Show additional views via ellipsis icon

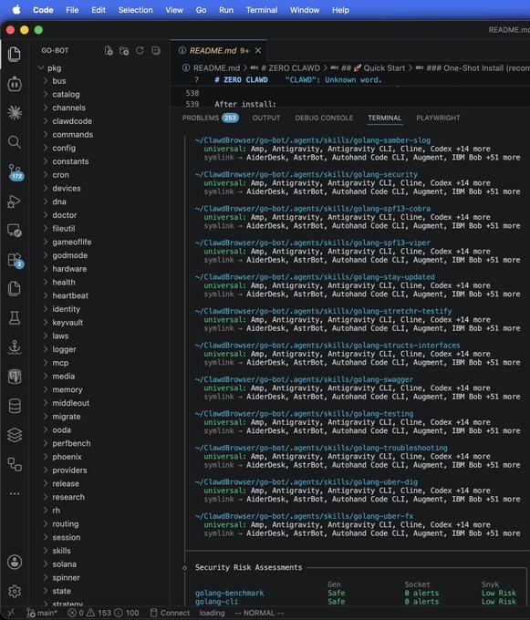(x=15, y=493)
